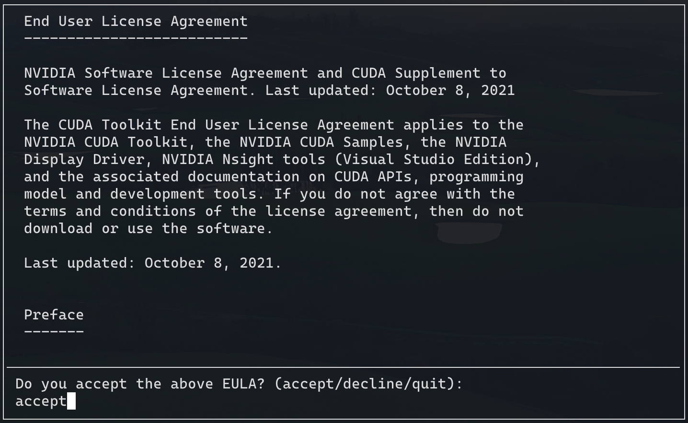Click 'Last updated: October 8, 2021' in the second line
Image resolution: width=688 pixels, height=423 pixels.
(390, 91)
